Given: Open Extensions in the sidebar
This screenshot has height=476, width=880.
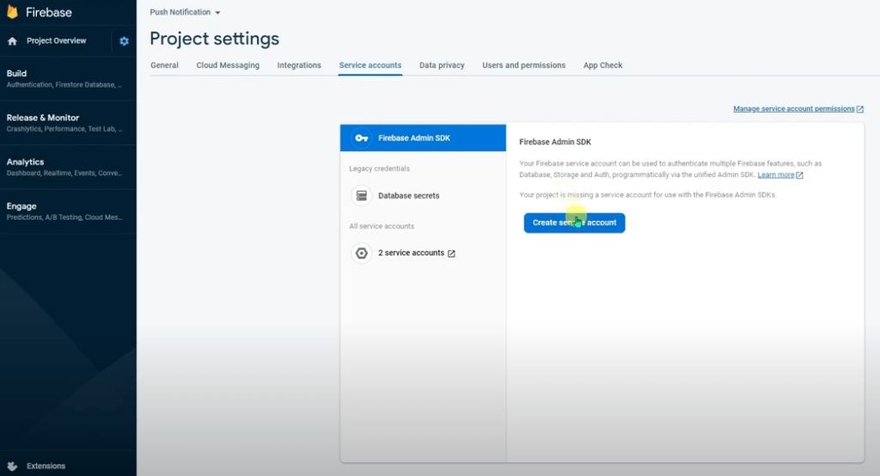Looking at the screenshot, I should click(46, 466).
